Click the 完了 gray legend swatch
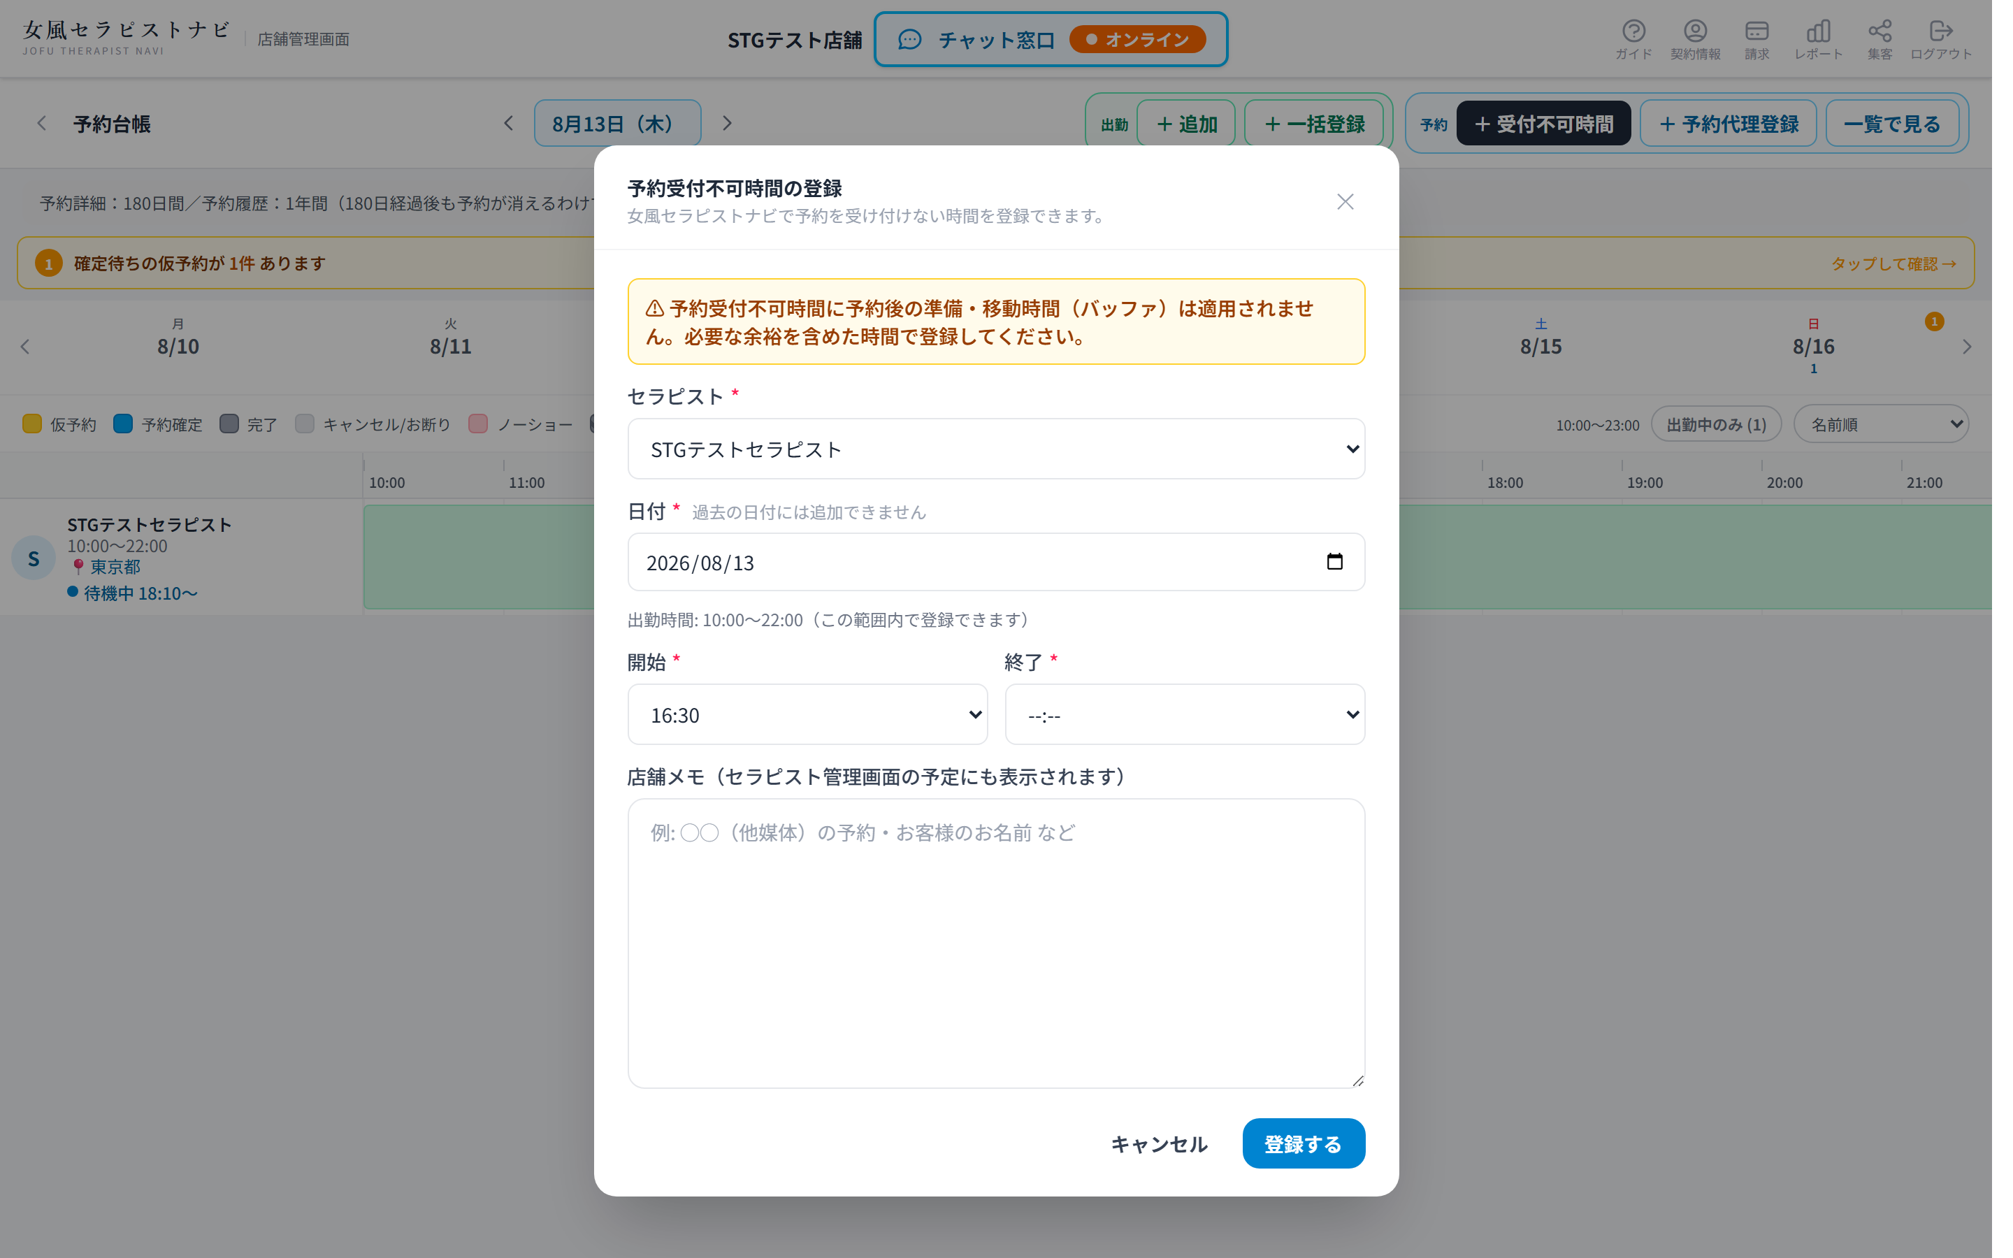 pyautogui.click(x=229, y=424)
